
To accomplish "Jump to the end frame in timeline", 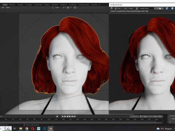I will (75, 116).
